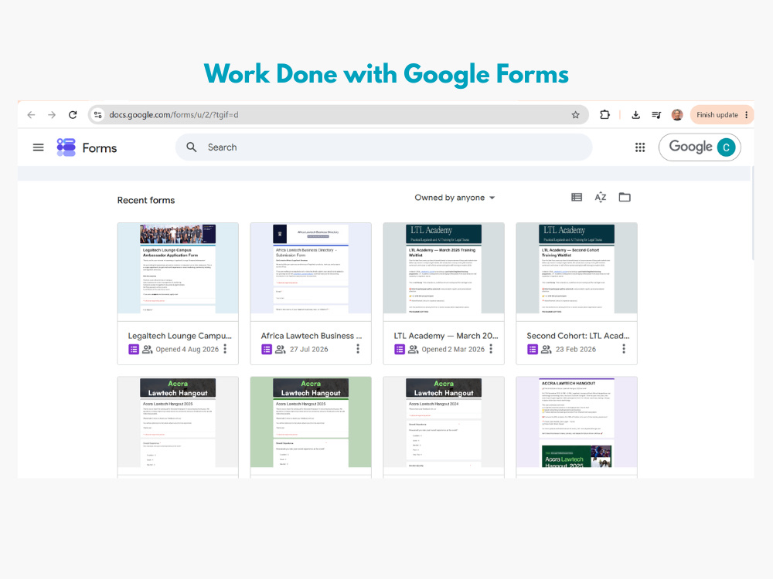The height and width of the screenshot is (579, 773).
Task: Open browser downloads
Action: pos(635,115)
